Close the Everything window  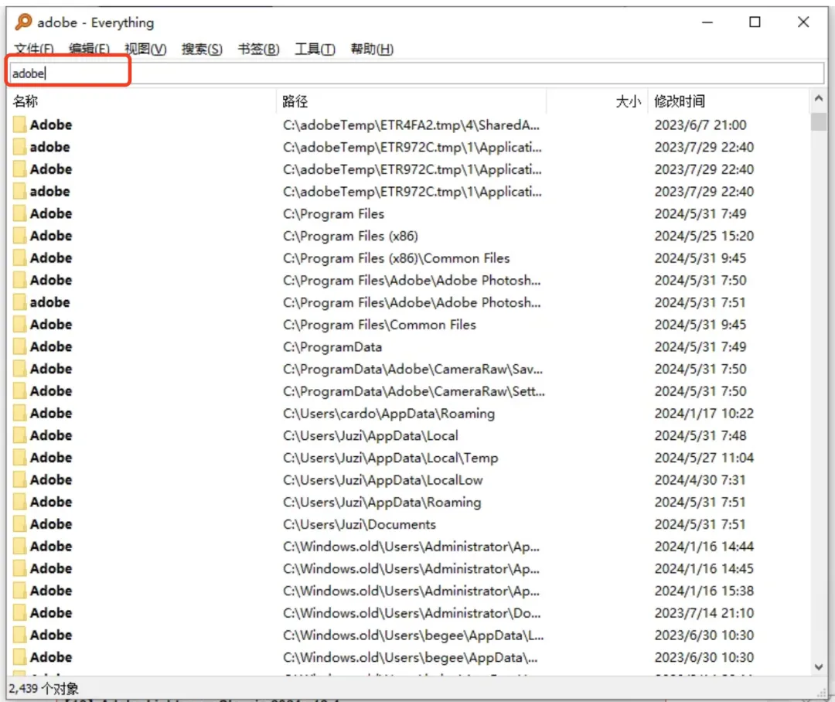tap(803, 22)
